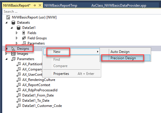
Task: Click the Images picture icon
Action: 13,54
